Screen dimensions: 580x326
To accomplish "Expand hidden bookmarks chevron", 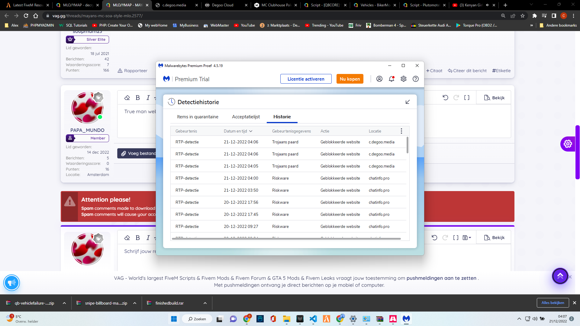I will pyautogui.click(x=531, y=25).
